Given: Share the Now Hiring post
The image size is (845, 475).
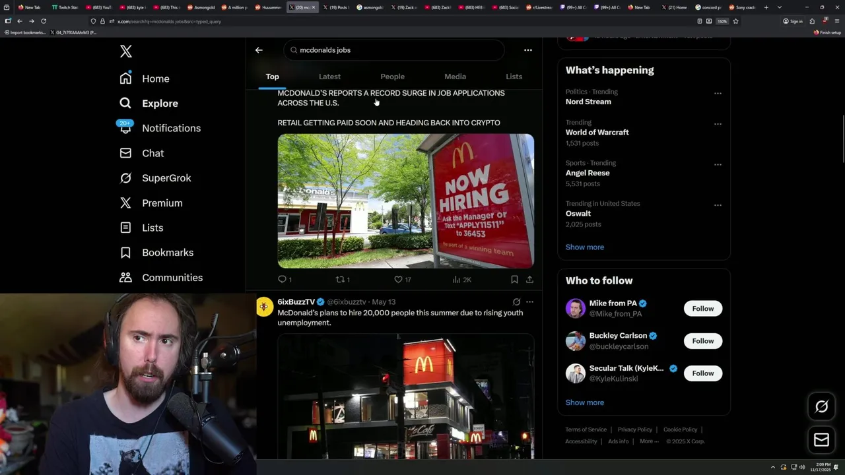Looking at the screenshot, I should pos(529,280).
